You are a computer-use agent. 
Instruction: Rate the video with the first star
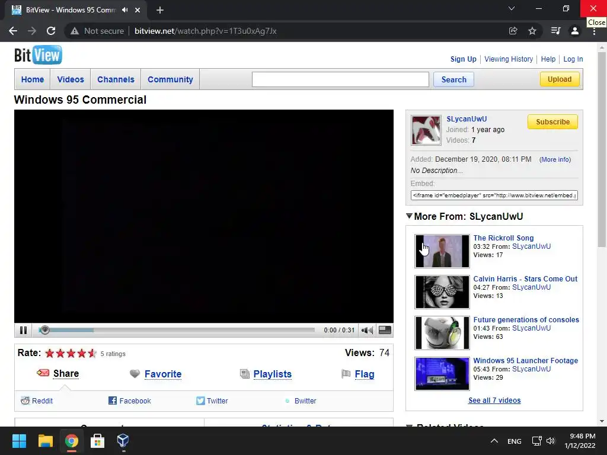click(50, 353)
